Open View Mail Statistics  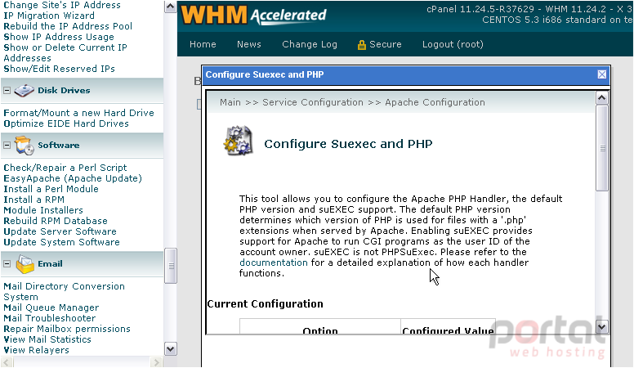(x=47, y=339)
